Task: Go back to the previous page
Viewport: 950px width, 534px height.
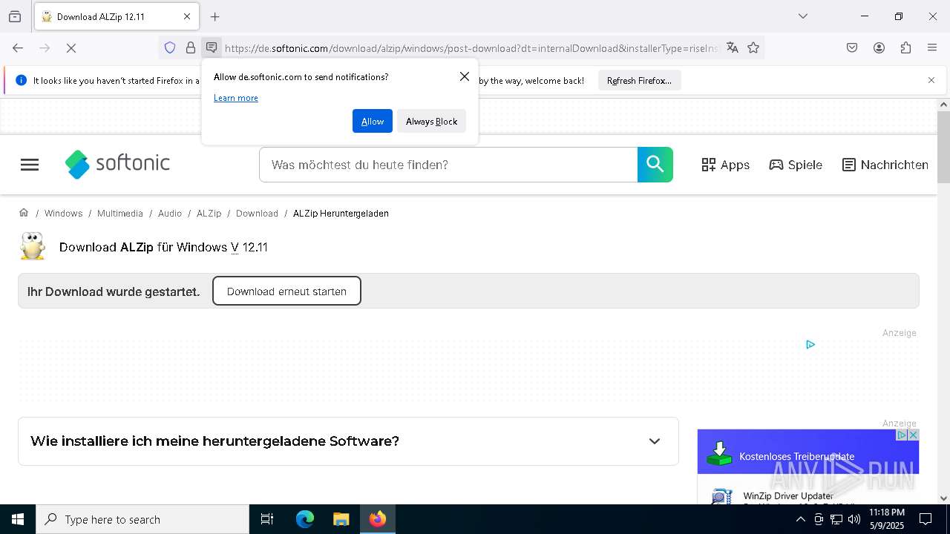Action: [x=18, y=48]
